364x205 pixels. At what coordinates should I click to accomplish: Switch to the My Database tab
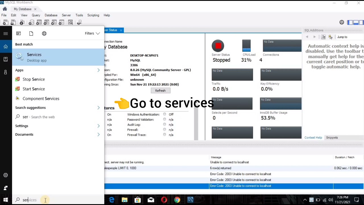[22, 9]
